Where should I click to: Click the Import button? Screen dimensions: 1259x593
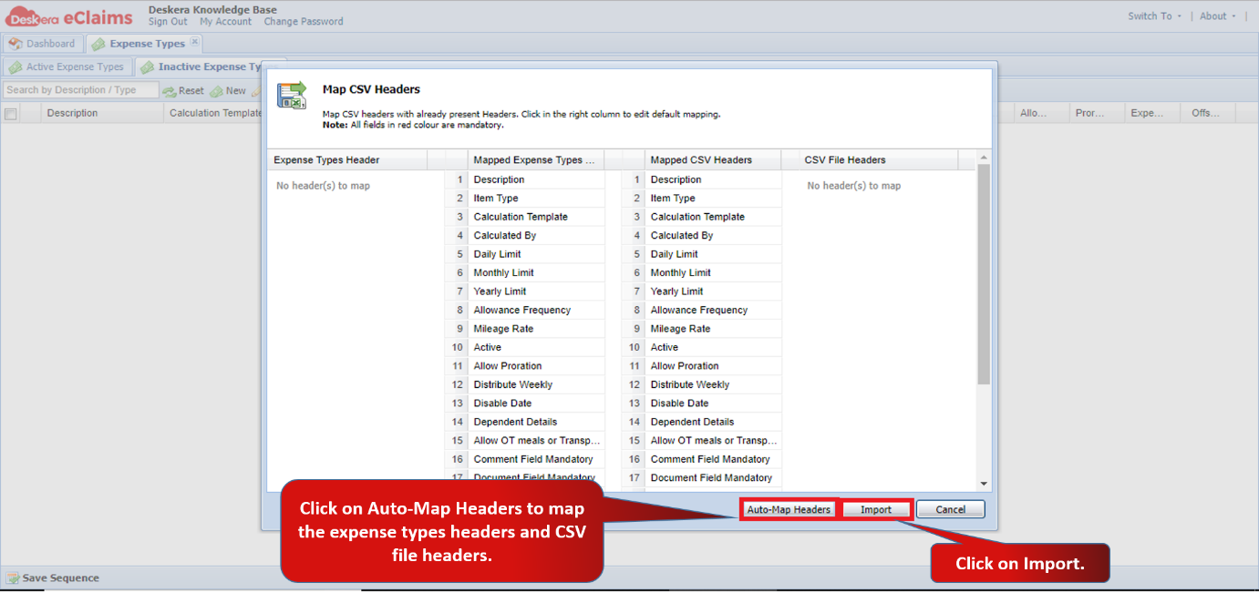(876, 510)
